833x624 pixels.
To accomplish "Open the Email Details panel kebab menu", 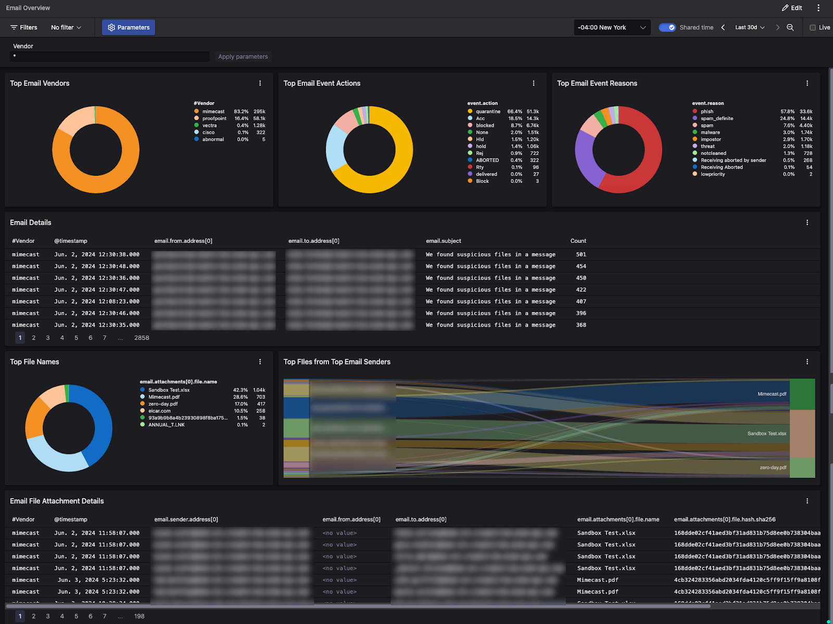I will 807,222.
